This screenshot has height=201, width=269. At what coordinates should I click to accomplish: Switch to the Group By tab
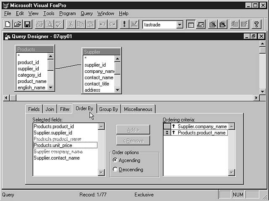[108, 109]
